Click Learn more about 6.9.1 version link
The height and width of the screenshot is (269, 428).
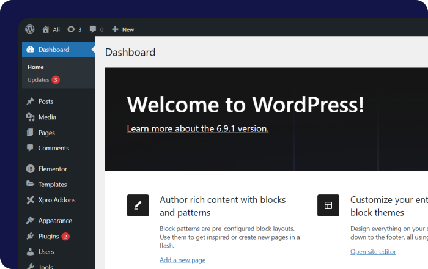coord(197,129)
